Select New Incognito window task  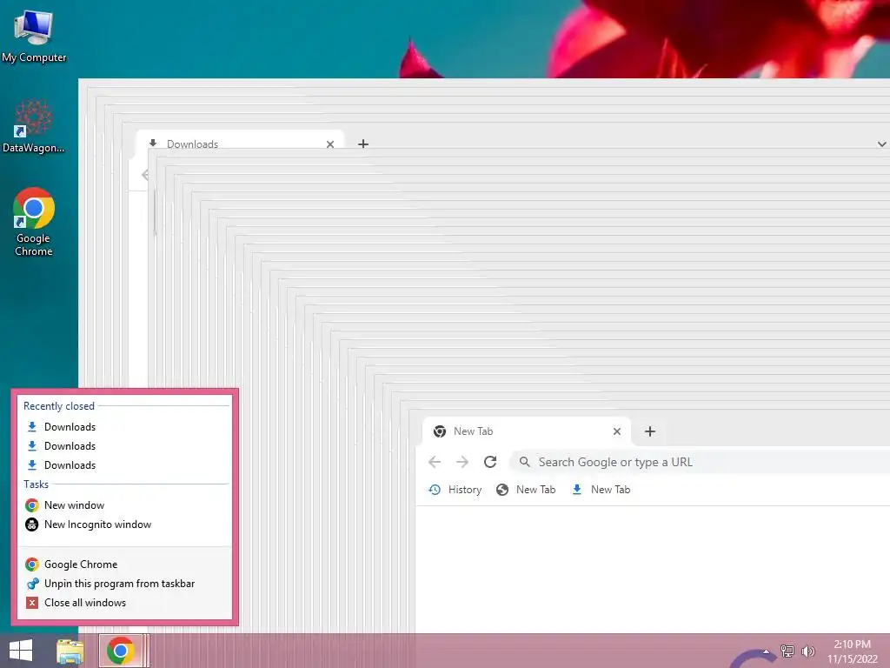[x=125, y=524]
